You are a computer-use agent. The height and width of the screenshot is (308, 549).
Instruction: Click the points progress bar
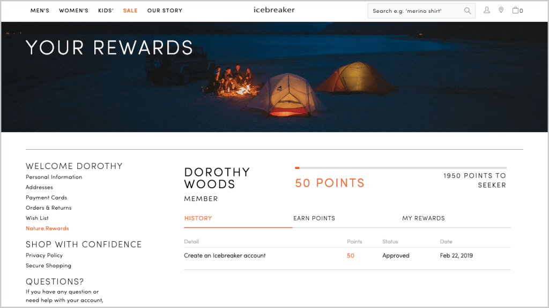click(x=400, y=168)
